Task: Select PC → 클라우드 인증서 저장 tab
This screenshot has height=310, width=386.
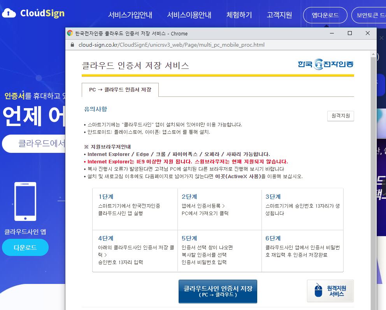Action: (120, 90)
